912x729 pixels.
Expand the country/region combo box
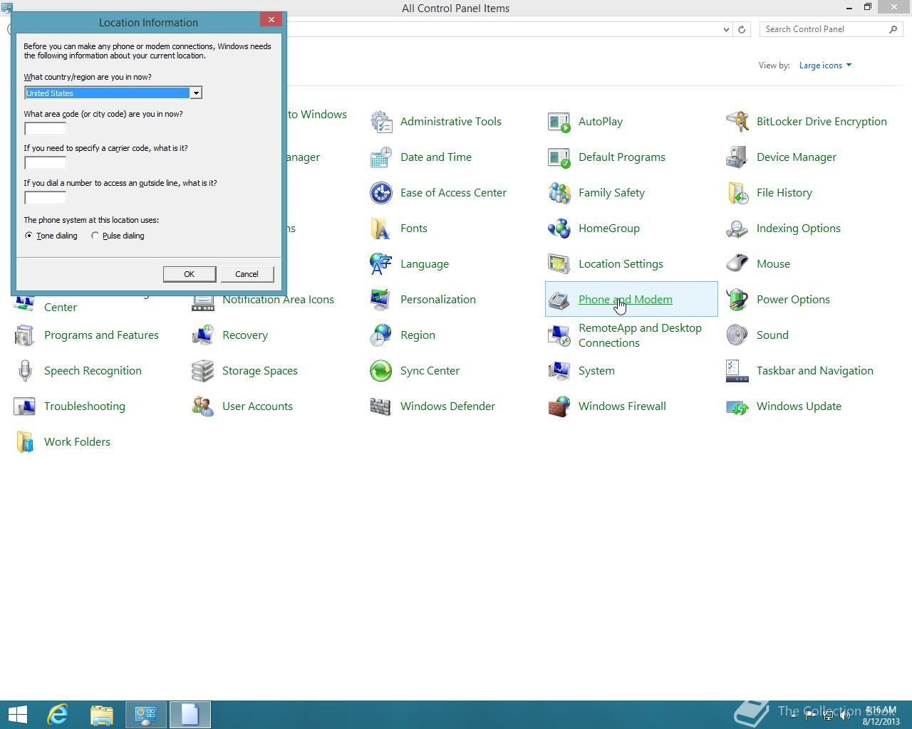tap(195, 93)
